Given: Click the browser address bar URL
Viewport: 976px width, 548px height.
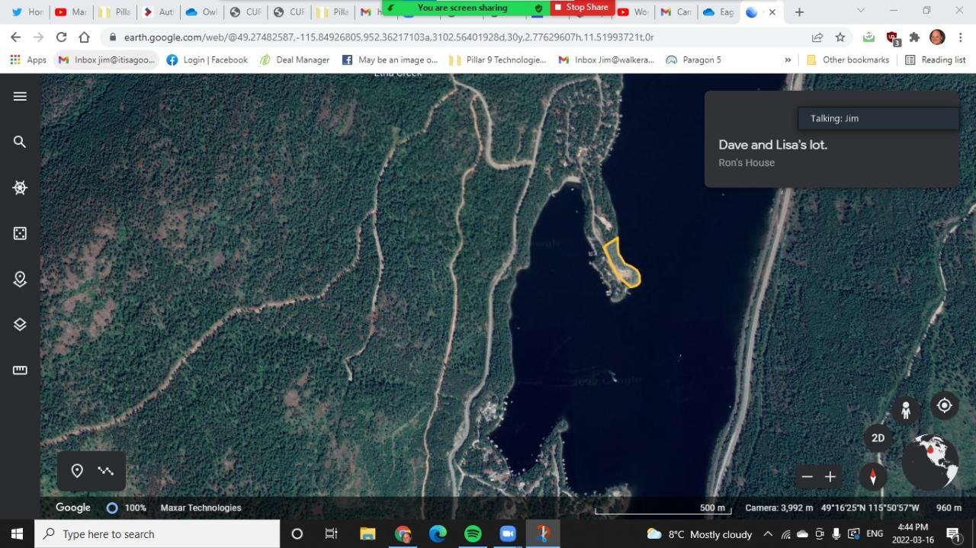Looking at the screenshot, I should point(389,37).
